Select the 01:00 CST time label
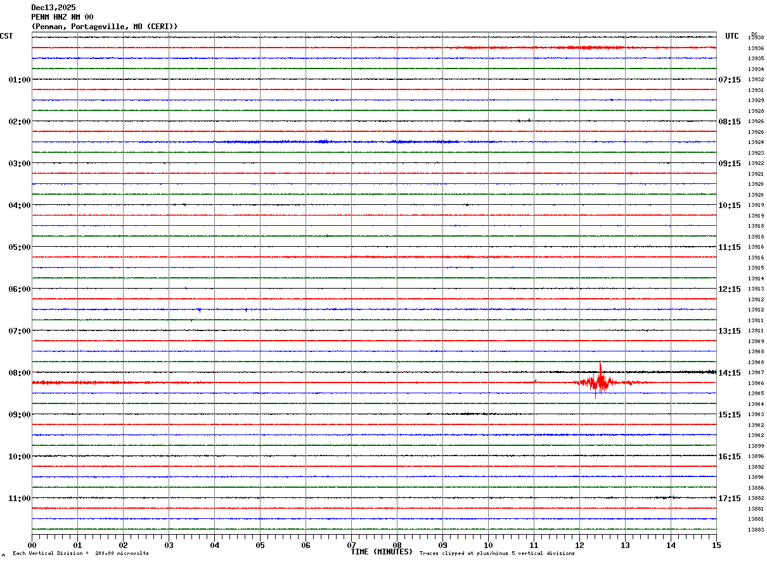The height and width of the screenshot is (562, 767). 20,80
